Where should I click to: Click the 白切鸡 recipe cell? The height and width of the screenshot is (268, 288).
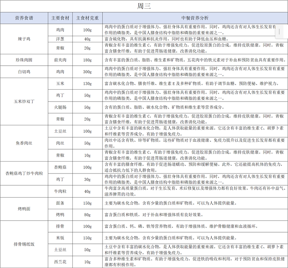tap(24, 72)
